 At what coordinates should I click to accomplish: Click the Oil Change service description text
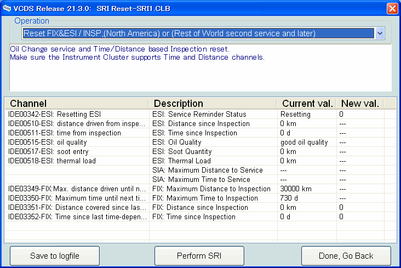coord(119,49)
